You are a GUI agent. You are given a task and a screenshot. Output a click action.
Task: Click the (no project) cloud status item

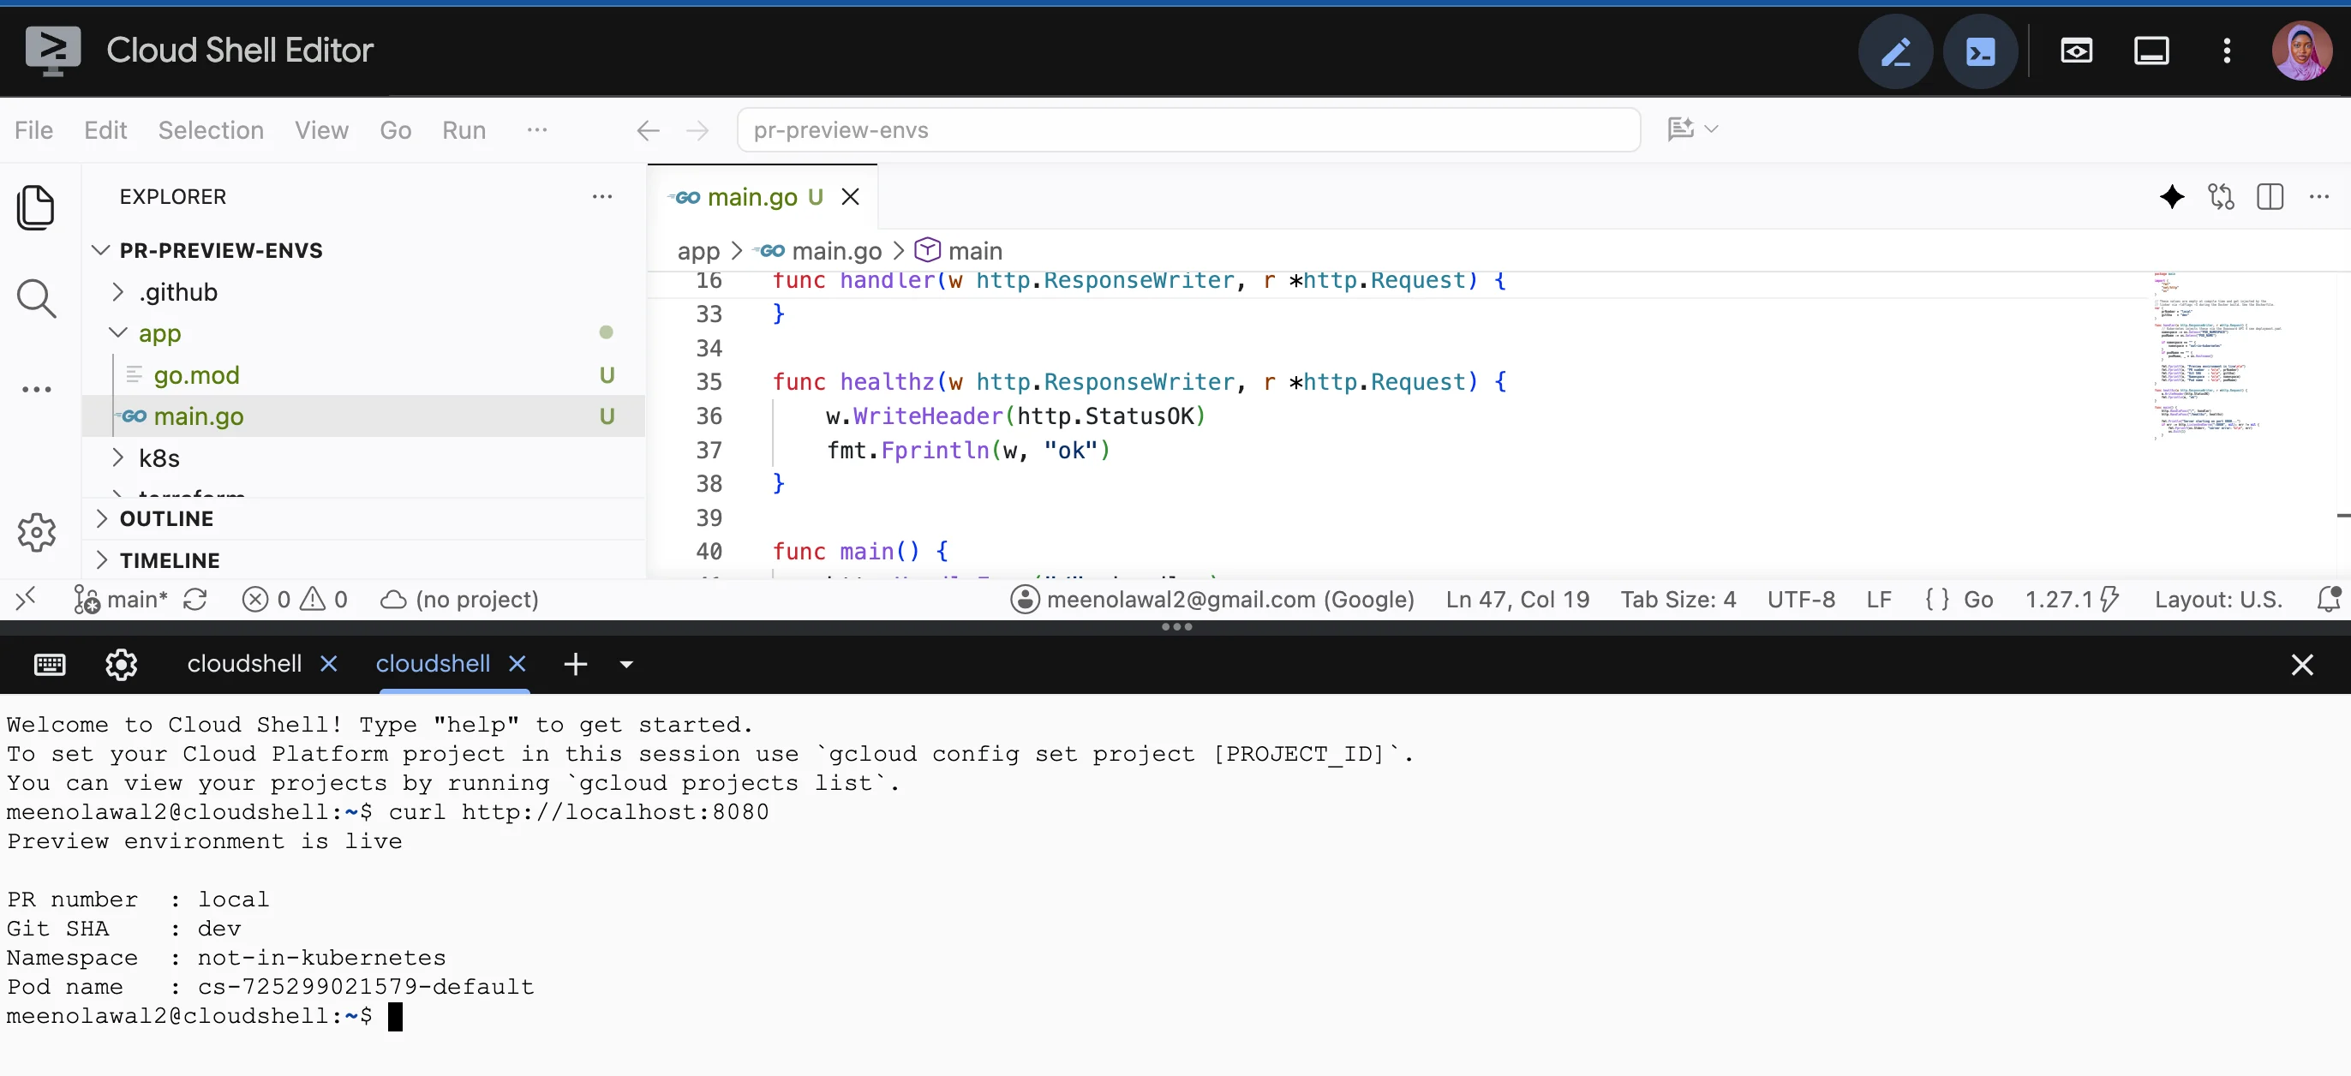(459, 600)
